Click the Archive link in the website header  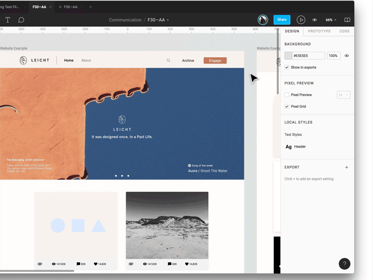point(188,61)
